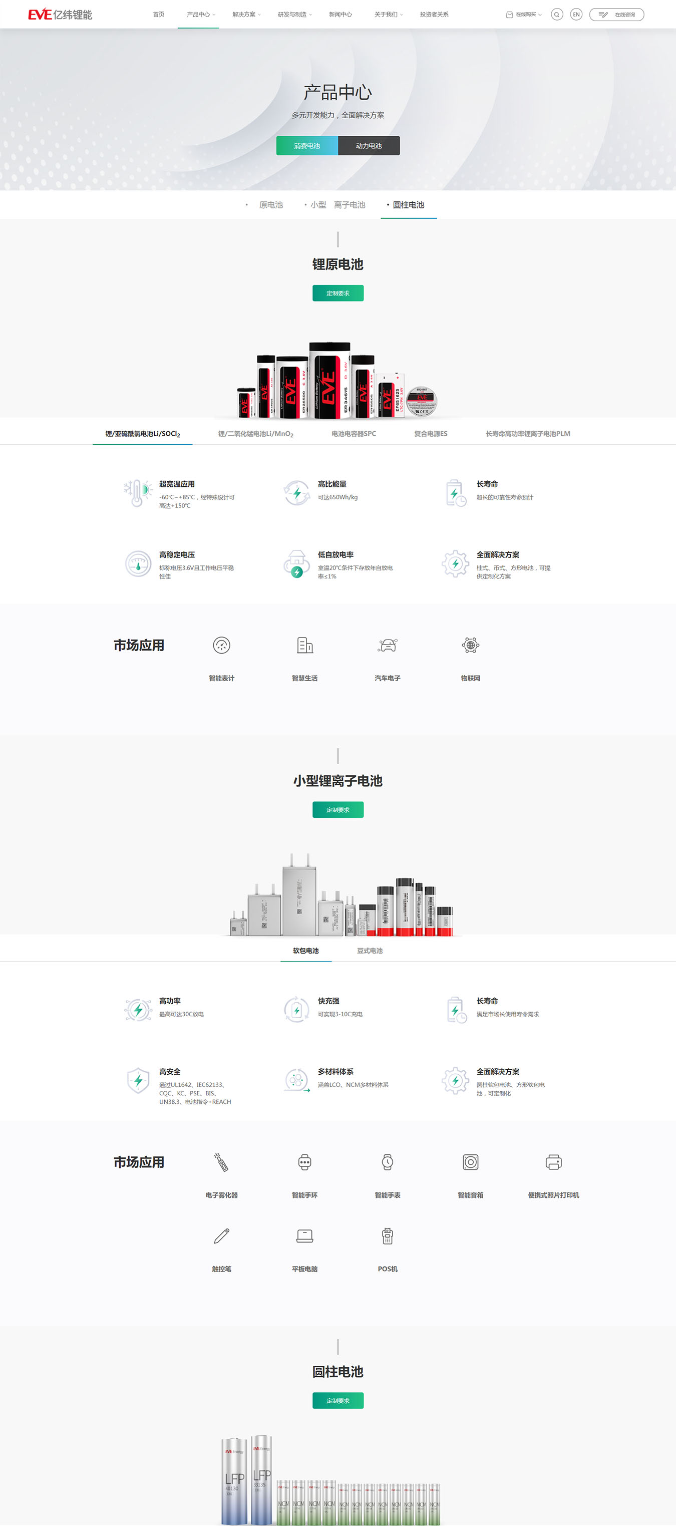Select the 汽车电子 car icon
Screen dimensions: 676x1526
[x=388, y=645]
